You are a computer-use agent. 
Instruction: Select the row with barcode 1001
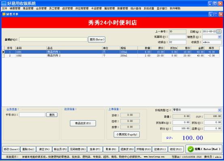[112, 52]
